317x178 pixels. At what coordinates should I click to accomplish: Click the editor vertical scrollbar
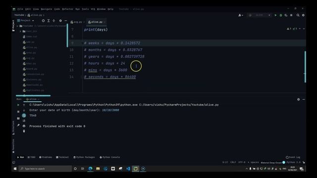click(x=305, y=67)
